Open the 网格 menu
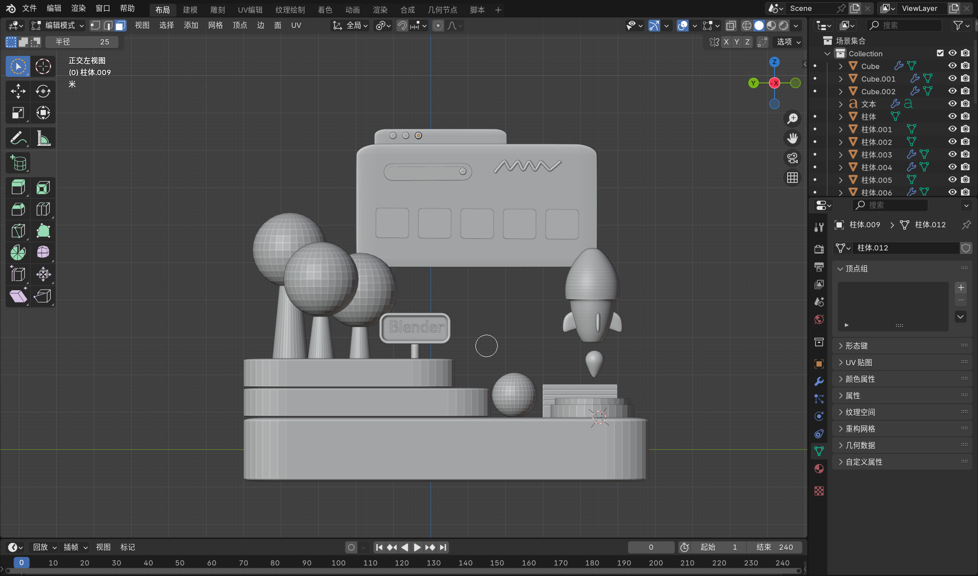Image resolution: width=978 pixels, height=576 pixels. click(215, 26)
